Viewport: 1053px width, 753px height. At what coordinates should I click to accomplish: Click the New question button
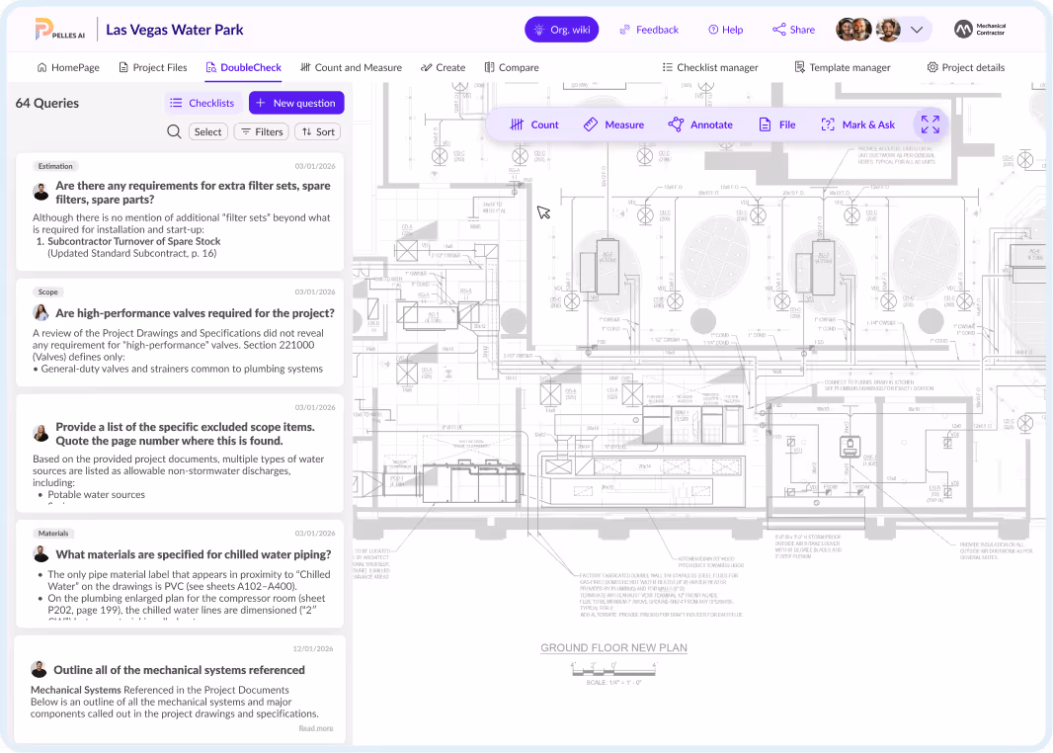296,103
